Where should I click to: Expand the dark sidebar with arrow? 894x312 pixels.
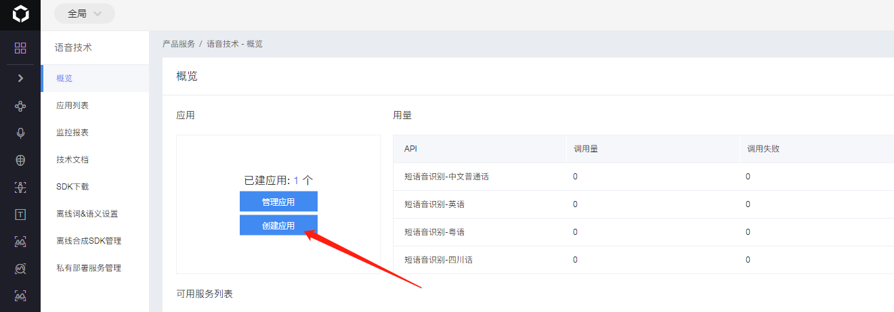coord(20,79)
